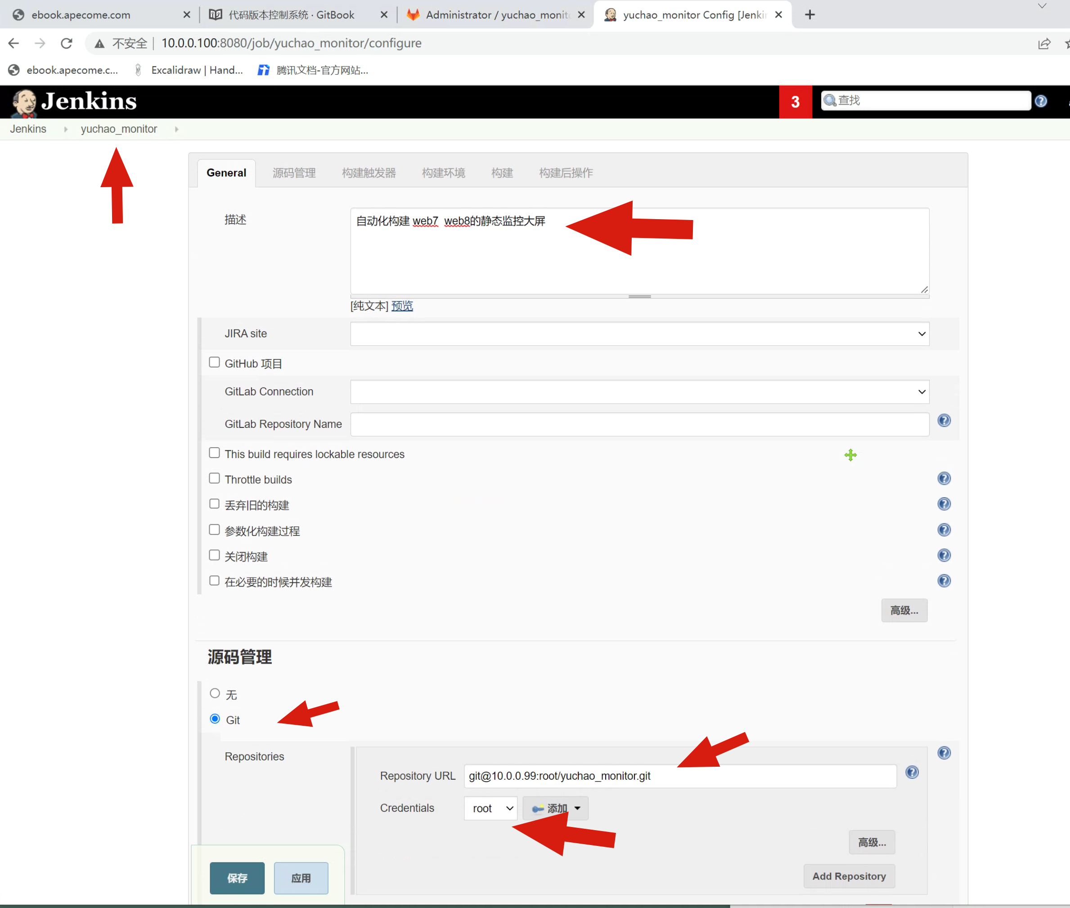Click the 保存 save button
1070x908 pixels.
pyautogui.click(x=237, y=878)
